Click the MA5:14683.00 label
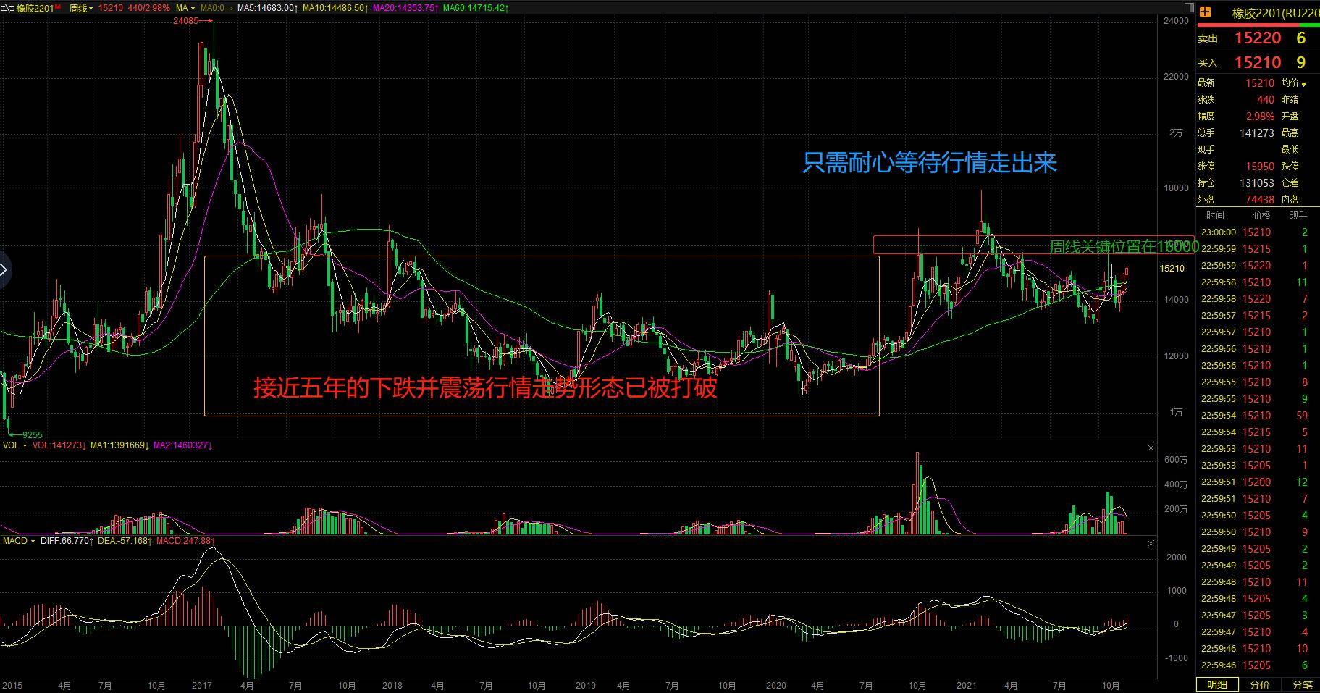The height and width of the screenshot is (693, 1320). pos(268,8)
